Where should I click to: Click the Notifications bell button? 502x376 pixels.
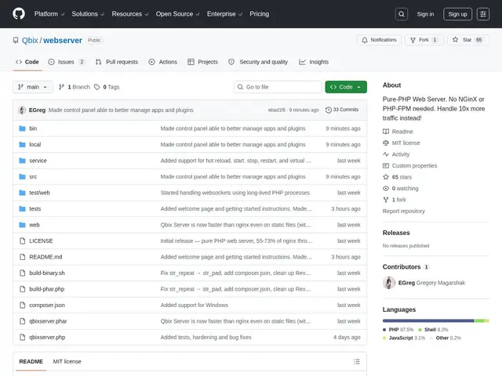pos(379,40)
